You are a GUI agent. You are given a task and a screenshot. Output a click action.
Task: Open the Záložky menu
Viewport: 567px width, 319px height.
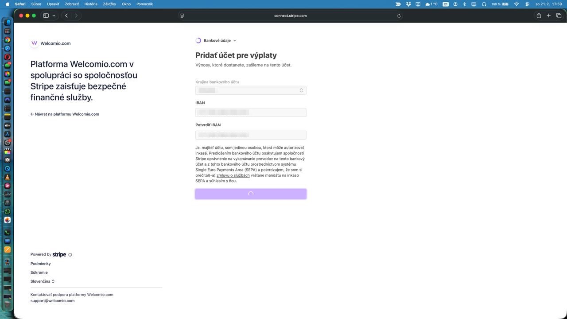point(109,4)
